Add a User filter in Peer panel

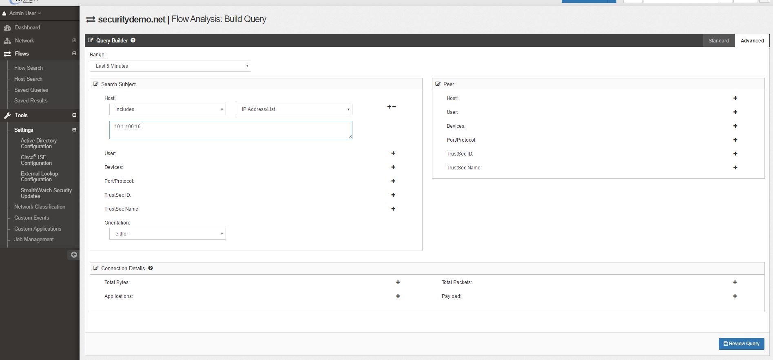coord(735,112)
